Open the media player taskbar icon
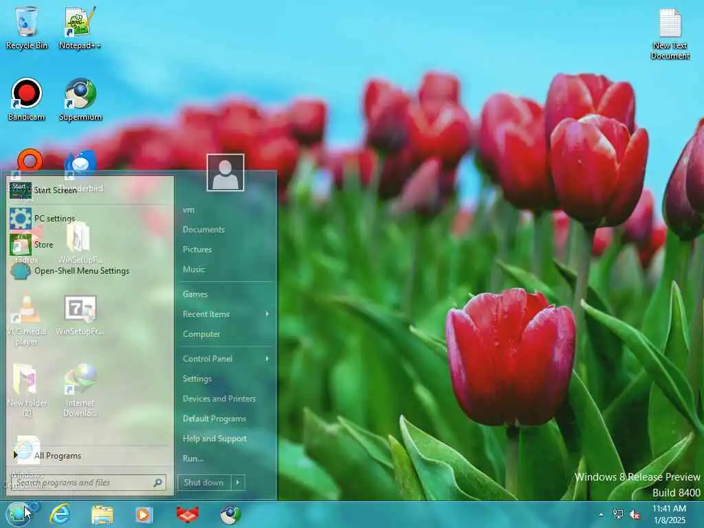Screen dimensions: 704x528 [144, 514]
